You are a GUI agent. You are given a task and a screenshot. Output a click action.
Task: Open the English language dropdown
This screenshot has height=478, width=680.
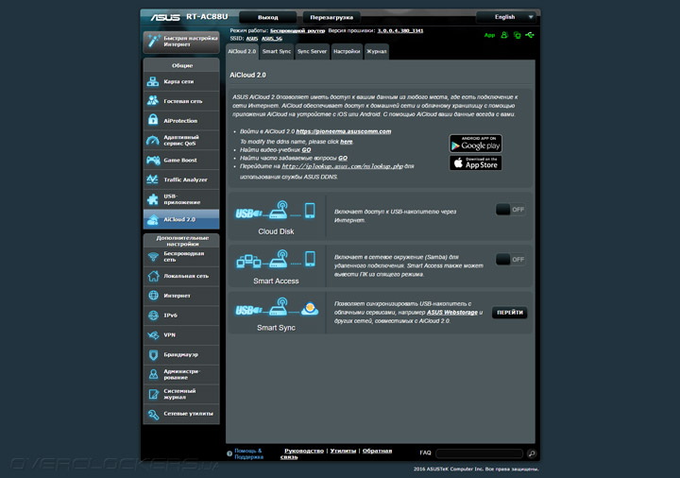pos(506,17)
